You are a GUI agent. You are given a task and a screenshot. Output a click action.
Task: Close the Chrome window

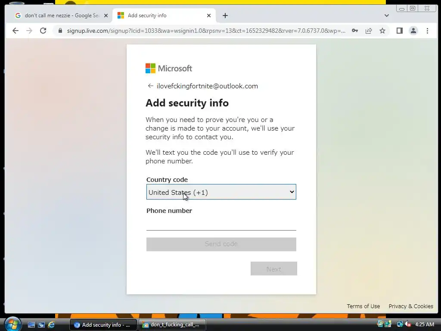tap(427, 9)
